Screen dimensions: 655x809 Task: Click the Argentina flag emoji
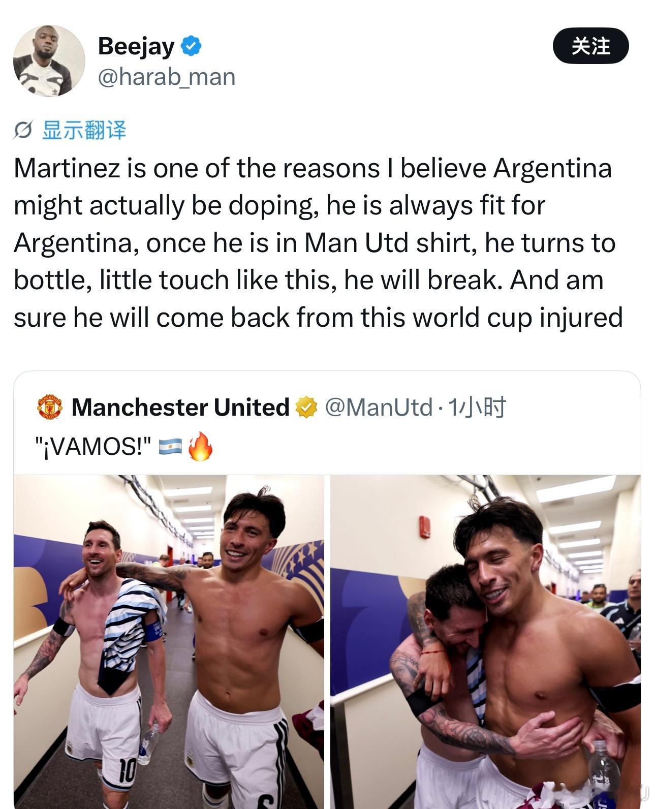(170, 447)
